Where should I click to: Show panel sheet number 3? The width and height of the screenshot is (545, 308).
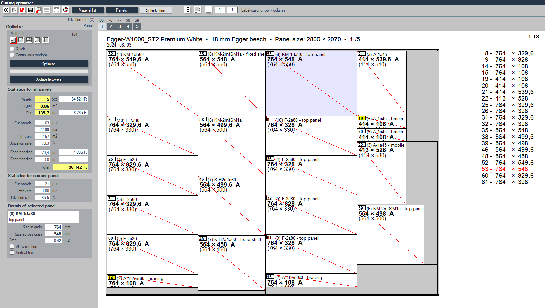(119, 26)
